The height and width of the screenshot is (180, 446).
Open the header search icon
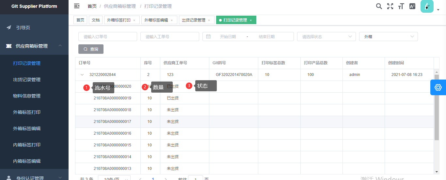(379, 6)
